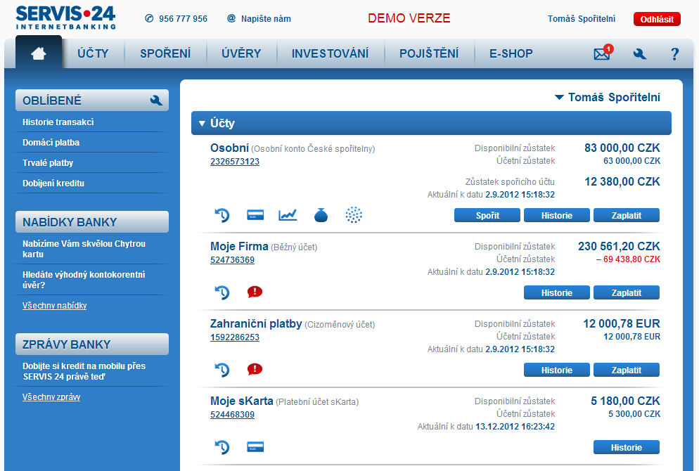This screenshot has width=699, height=471.
Task: Open Historie transakcí favorite link
Action: click(x=58, y=122)
